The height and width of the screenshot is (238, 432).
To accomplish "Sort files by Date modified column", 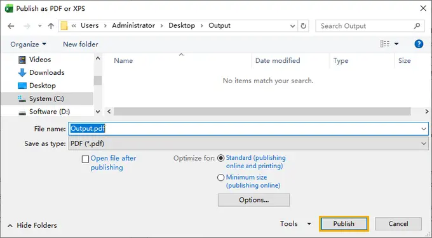I will pyautogui.click(x=278, y=60).
